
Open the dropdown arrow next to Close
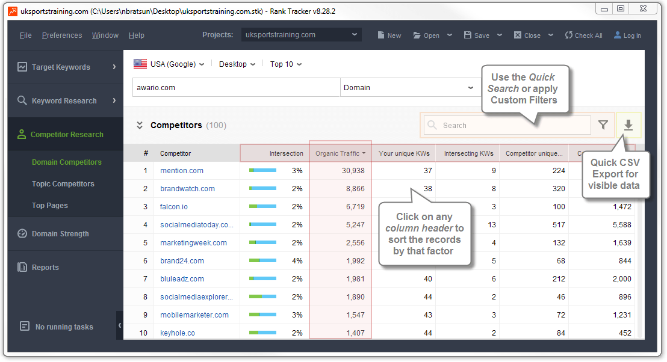point(550,35)
